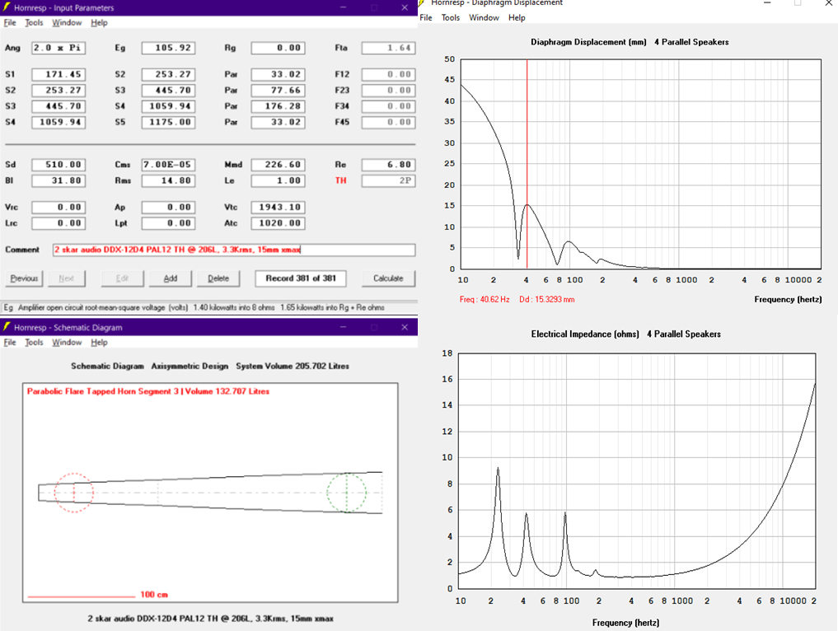Open Help menu in Diaphragm Displacement window
This screenshot has width=838, height=631.
point(517,17)
